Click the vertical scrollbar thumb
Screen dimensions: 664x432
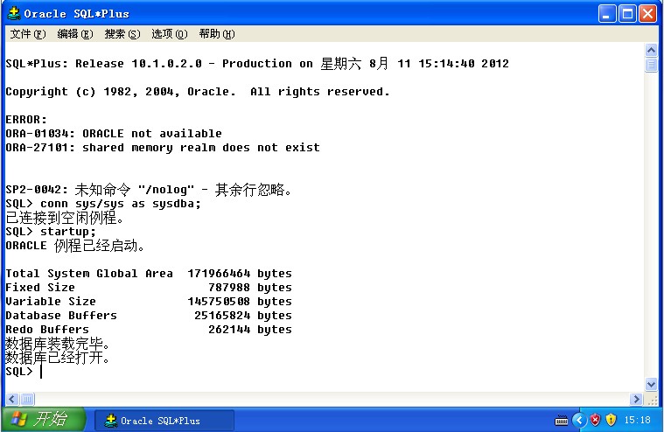click(x=651, y=65)
